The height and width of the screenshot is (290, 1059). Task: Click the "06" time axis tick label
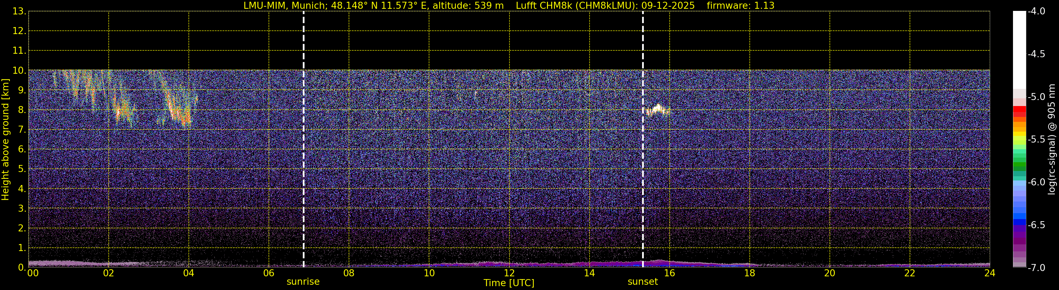tap(269, 273)
